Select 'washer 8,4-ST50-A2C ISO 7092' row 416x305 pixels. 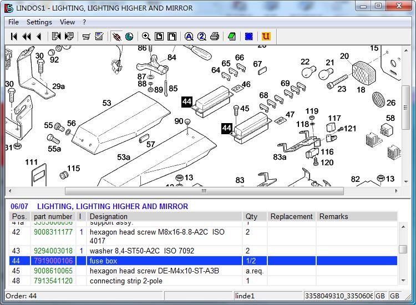203,251
